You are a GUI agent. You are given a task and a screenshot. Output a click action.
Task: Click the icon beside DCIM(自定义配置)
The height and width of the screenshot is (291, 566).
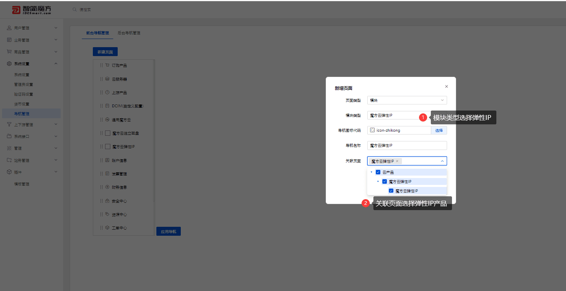[107, 106]
